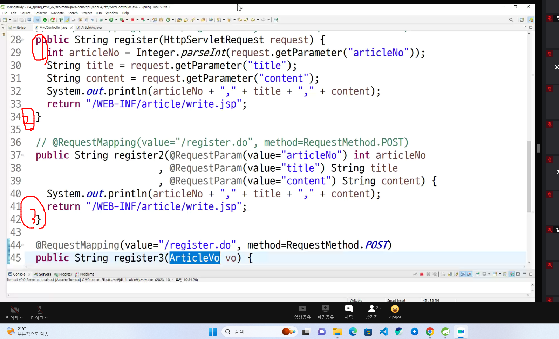Toggle the Word Wrap button in Console toolbar
This screenshot has width=559, height=339.
pyautogui.click(x=456, y=274)
